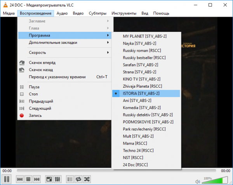Select KINO TV [STV_ABS-2] program
Screen dimensions: 233x185
(146, 79)
